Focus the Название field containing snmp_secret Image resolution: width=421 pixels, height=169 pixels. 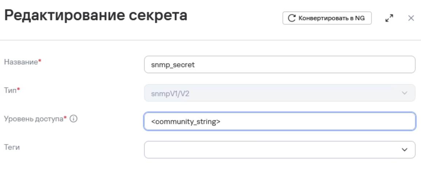(280, 64)
